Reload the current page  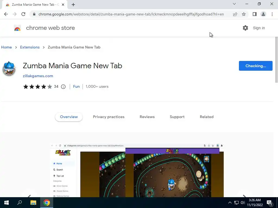click(23, 14)
